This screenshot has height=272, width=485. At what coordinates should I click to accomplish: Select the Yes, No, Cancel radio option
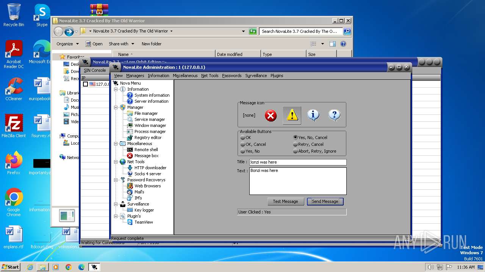[296, 138]
